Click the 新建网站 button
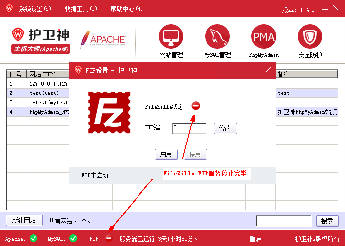Viewport: 345px width, 246px height. 24,220
